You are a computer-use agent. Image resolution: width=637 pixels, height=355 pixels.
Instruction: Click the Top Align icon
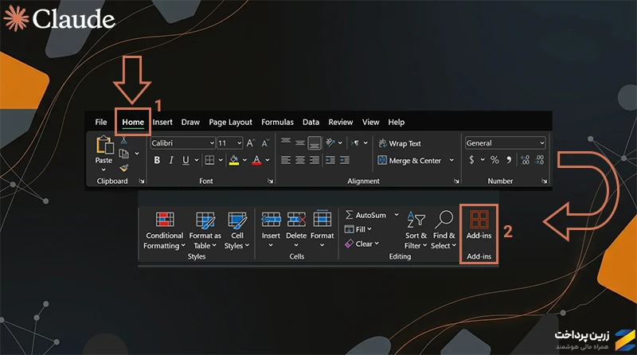click(x=286, y=142)
